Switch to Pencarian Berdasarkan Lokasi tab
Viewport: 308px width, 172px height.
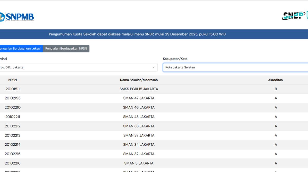click(21, 49)
